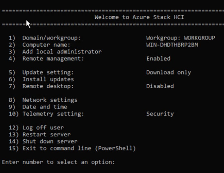Select the 'Shut down server' line
The image size is (224, 173).
coord(43,141)
